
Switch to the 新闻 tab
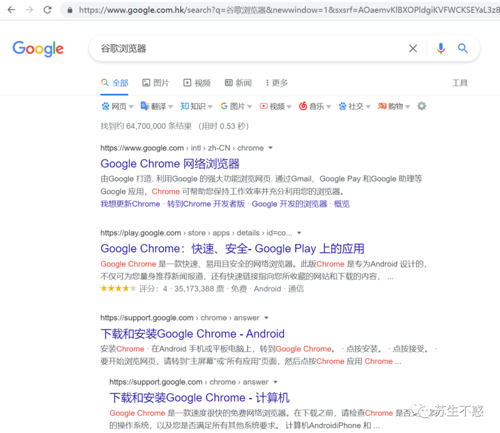click(x=238, y=83)
